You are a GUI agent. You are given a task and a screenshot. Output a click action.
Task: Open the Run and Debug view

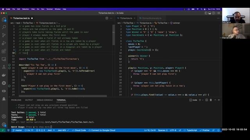(4, 43)
